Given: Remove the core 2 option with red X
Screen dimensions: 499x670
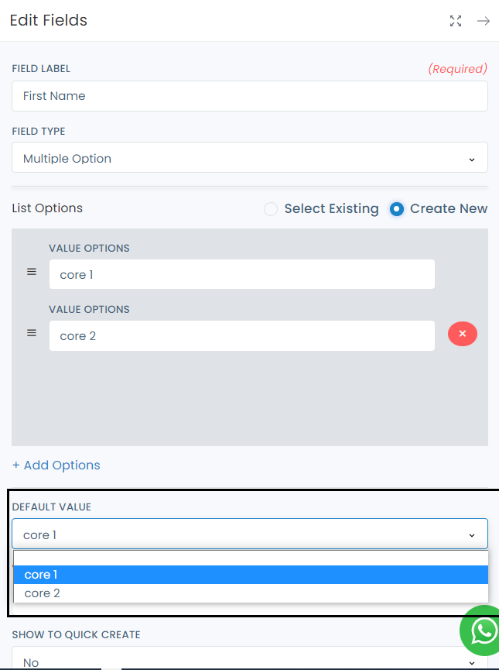Looking at the screenshot, I should click(463, 334).
